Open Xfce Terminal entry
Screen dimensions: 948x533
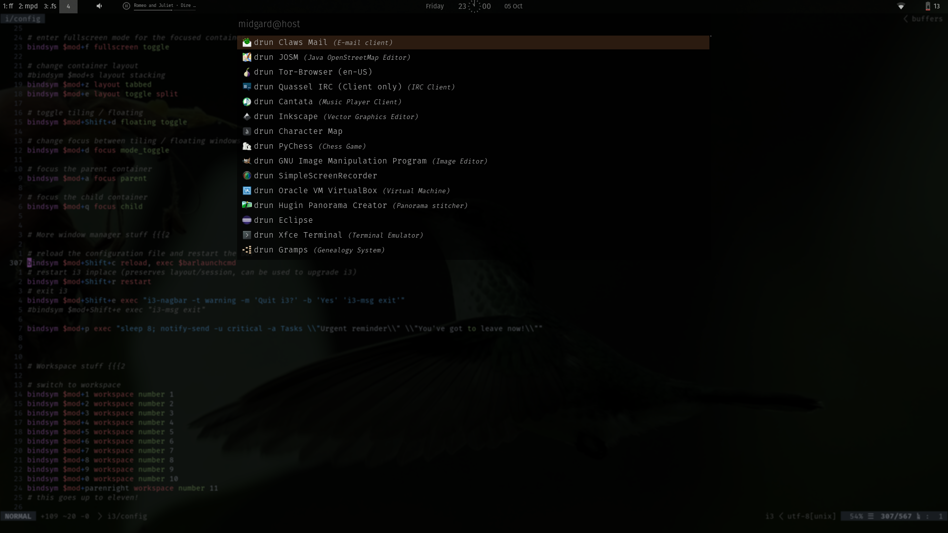pos(473,235)
